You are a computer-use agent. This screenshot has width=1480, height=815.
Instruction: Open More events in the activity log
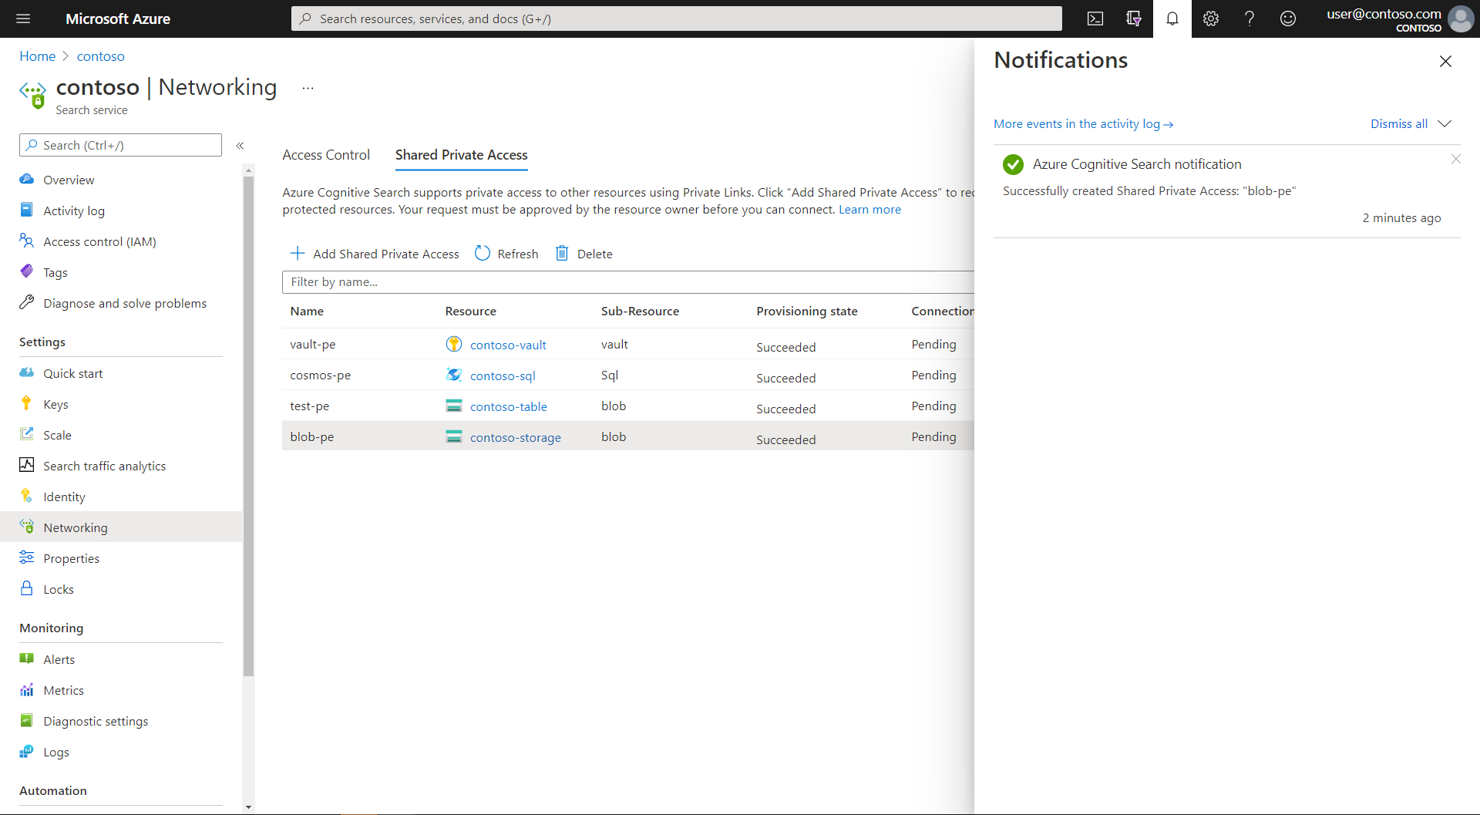click(x=1082, y=124)
